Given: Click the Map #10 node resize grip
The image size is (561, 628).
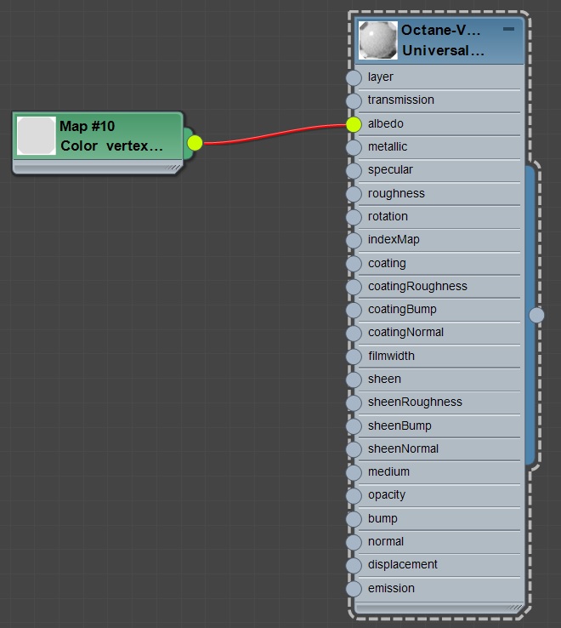Looking at the screenshot, I should 173,168.
